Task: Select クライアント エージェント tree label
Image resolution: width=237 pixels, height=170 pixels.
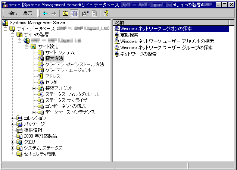Action: [x=68, y=70]
